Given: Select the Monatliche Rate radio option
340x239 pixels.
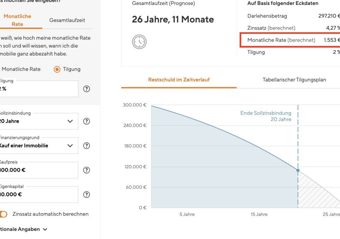Looking at the screenshot, I should pos(21,69).
